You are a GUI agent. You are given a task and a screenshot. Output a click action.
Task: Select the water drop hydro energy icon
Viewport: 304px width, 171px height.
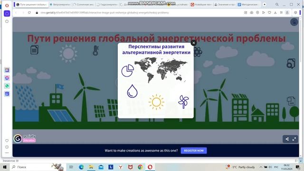click(x=132, y=91)
